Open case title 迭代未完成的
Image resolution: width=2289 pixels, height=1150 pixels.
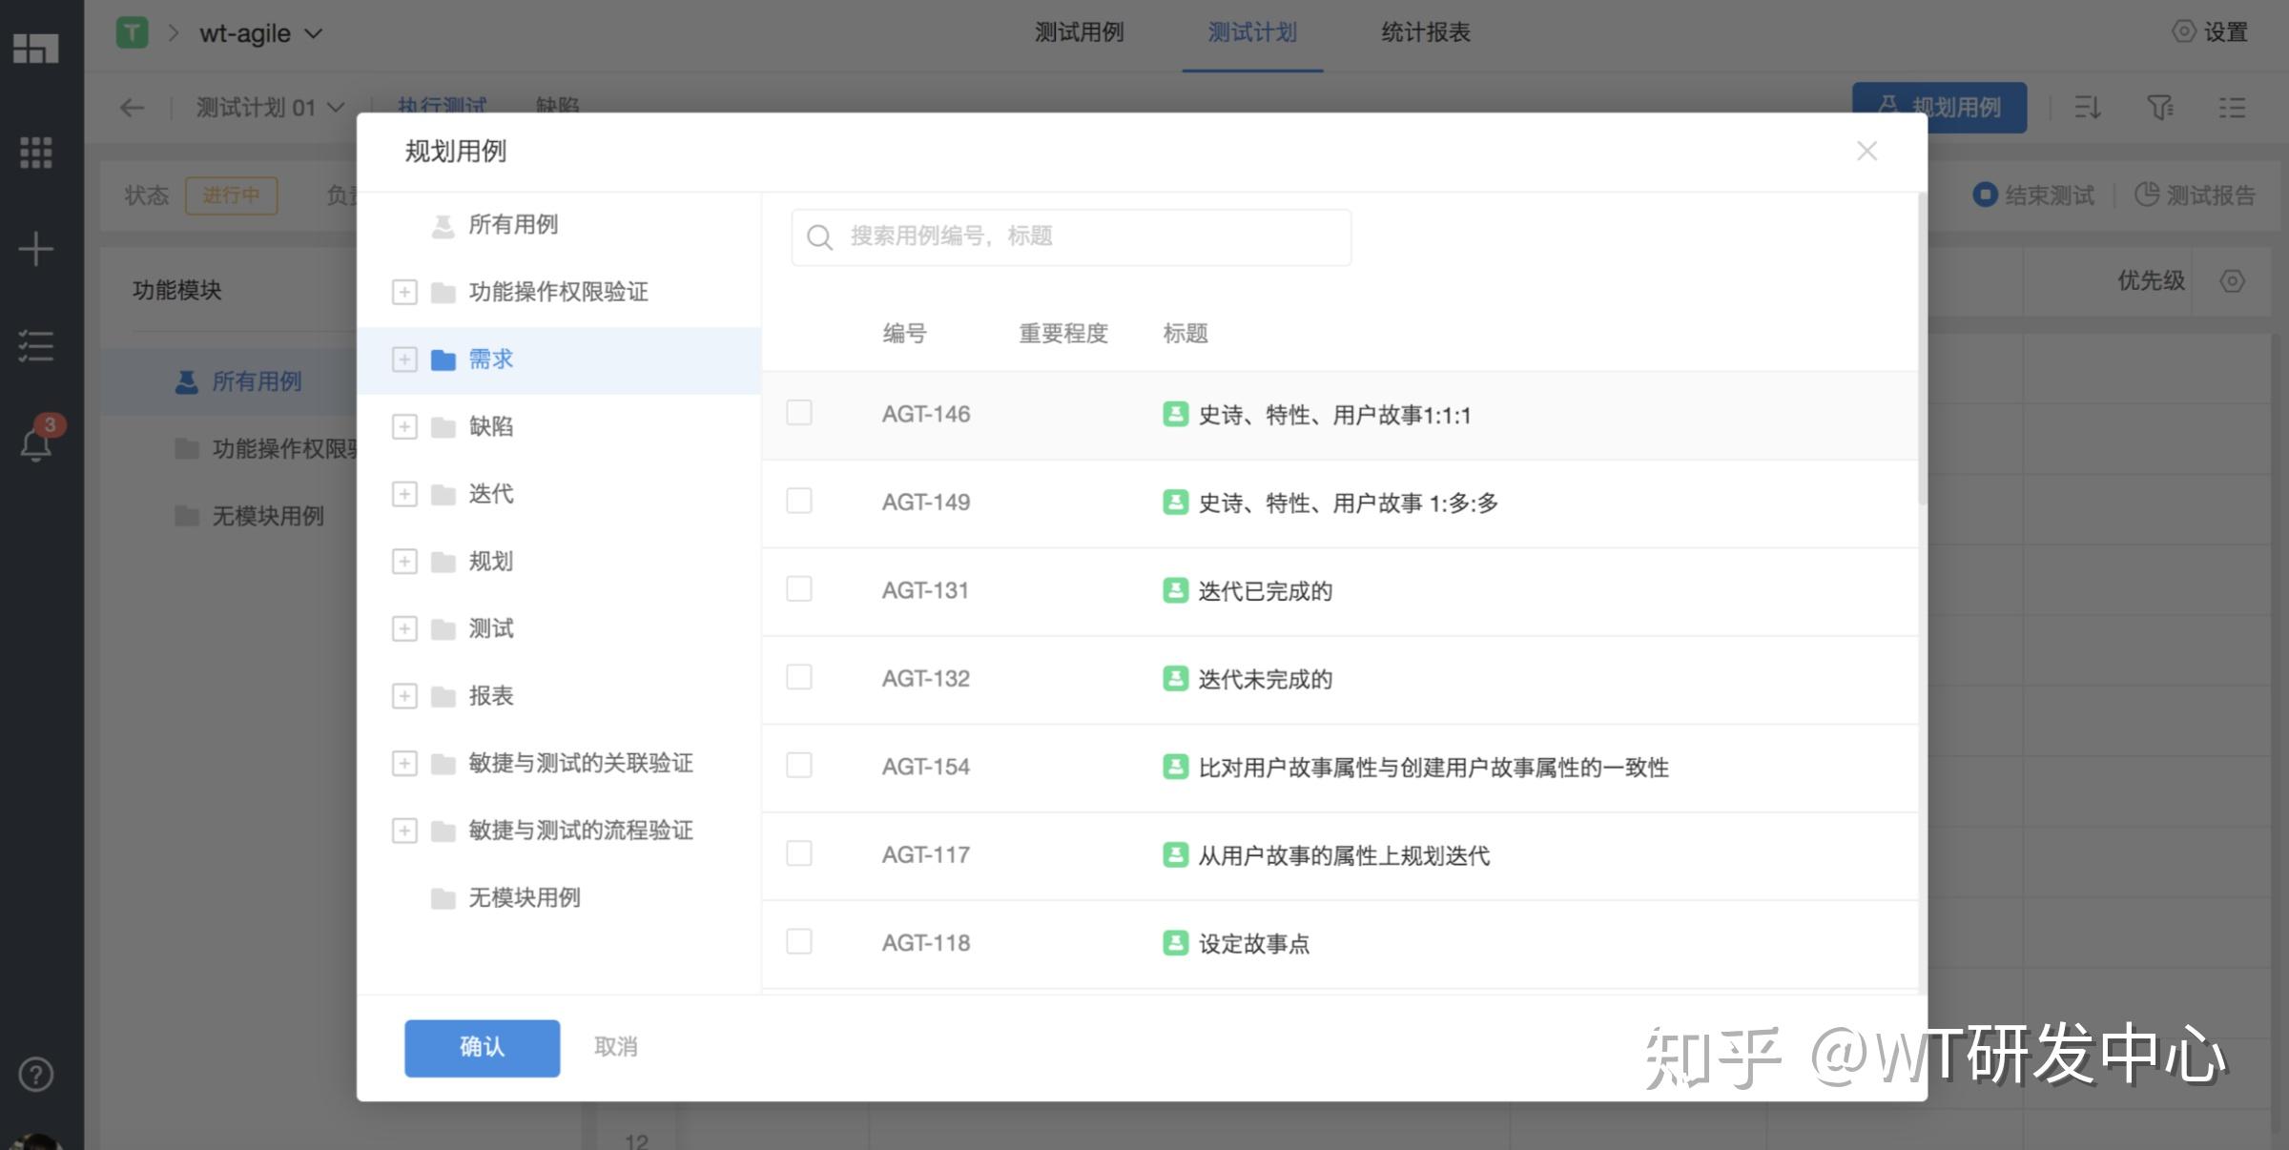tap(1265, 679)
